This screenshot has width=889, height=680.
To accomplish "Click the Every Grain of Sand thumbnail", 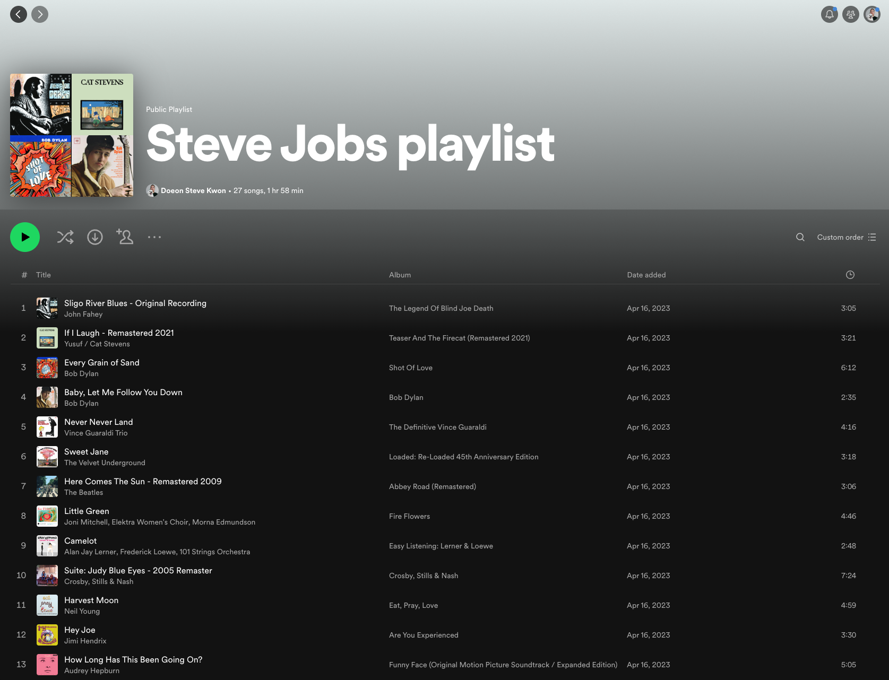I will [47, 368].
